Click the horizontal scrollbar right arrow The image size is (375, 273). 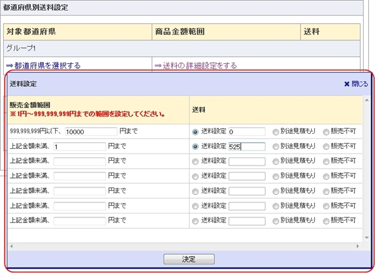(x=357, y=246)
